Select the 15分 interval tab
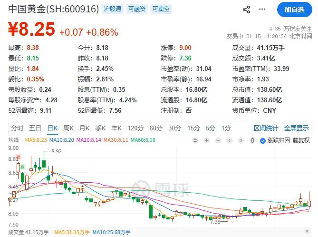318x237 pixels. point(193,128)
